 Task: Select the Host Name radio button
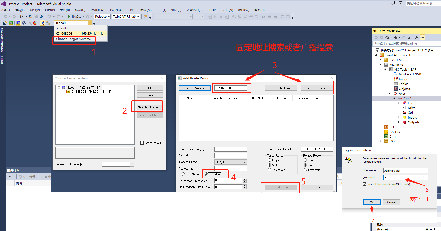pyautogui.click(x=183, y=174)
